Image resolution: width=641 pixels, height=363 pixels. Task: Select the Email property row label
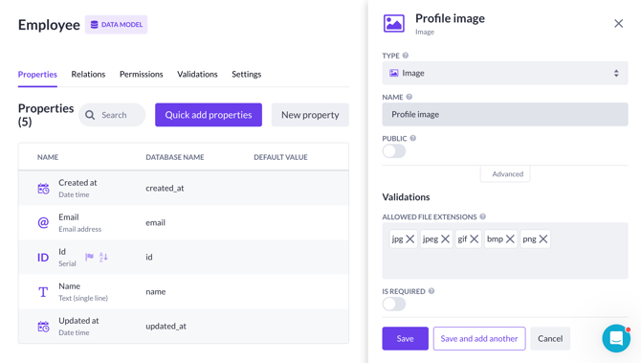pos(69,216)
